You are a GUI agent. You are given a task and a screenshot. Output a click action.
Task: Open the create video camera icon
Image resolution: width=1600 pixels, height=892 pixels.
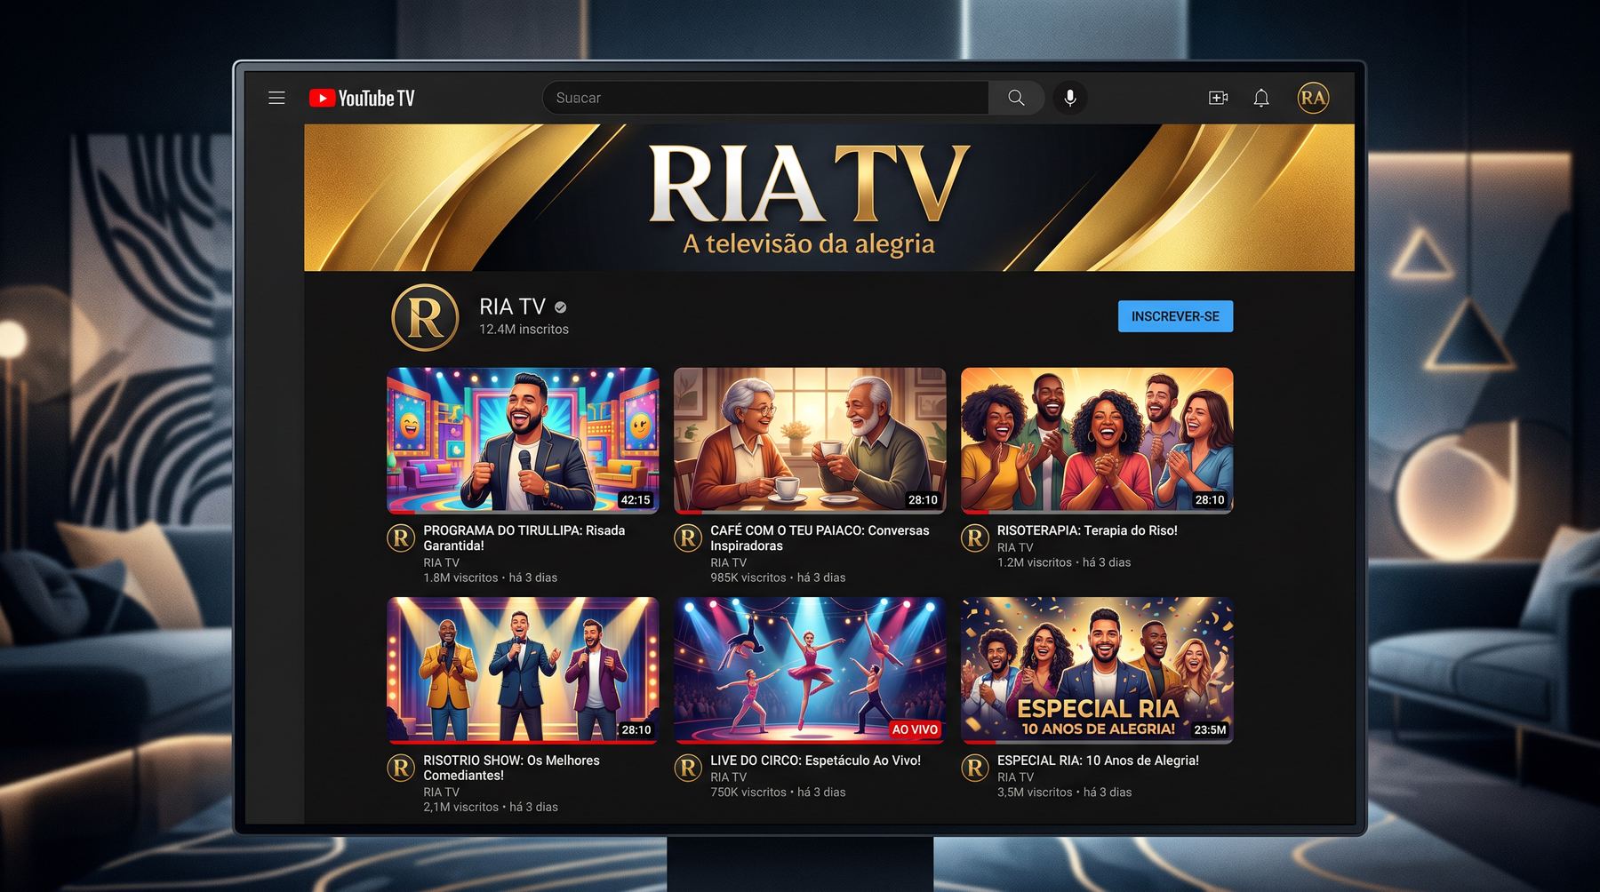1218,98
